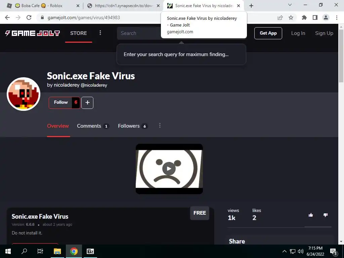Screen dimensions: 344x258
Task: Open the more options dots beside Followers
Action: point(160,126)
